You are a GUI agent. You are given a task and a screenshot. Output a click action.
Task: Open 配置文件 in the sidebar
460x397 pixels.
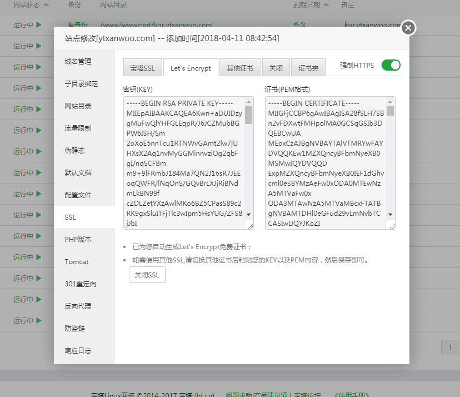[x=78, y=195]
